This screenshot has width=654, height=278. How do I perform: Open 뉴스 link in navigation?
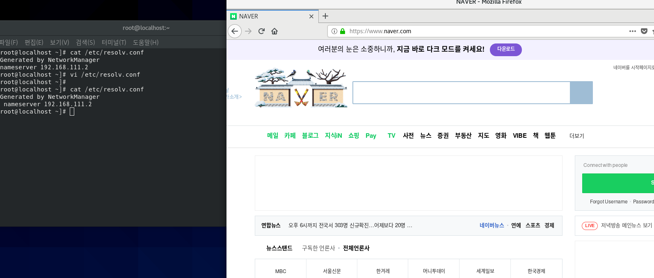pos(426,136)
